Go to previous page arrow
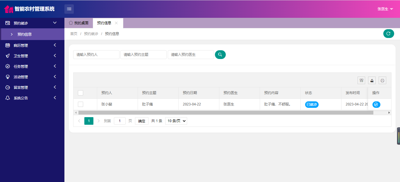This screenshot has width=400, height=182. (x=79, y=121)
